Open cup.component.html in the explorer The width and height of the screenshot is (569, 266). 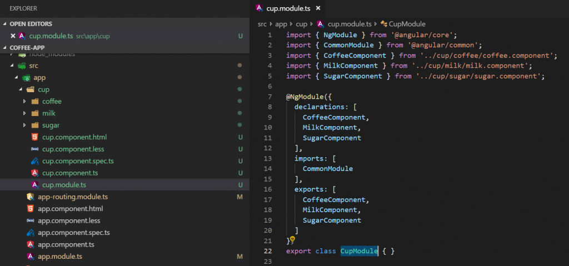coord(74,137)
